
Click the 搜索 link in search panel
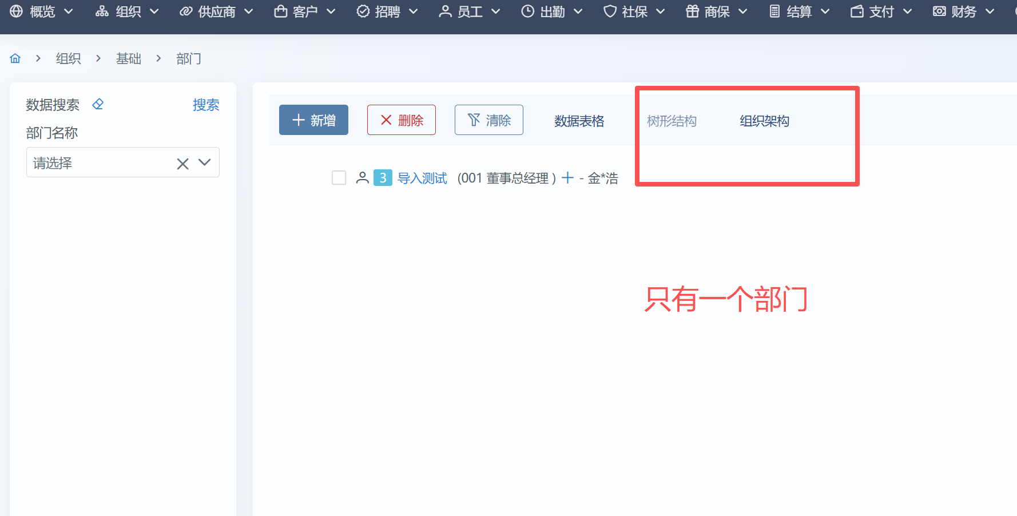206,105
